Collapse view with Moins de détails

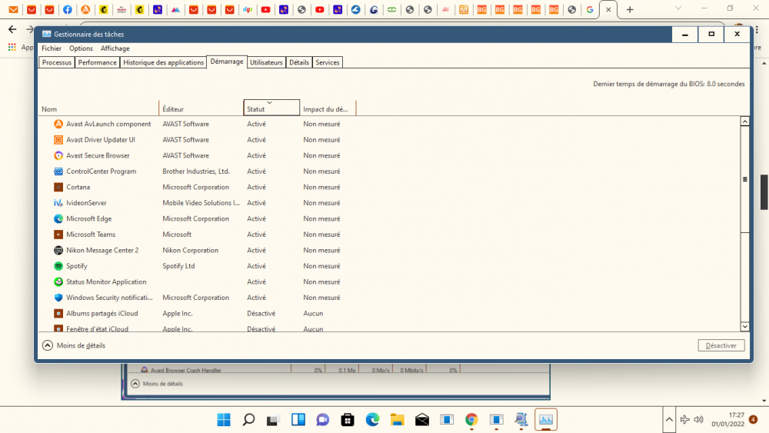[74, 345]
